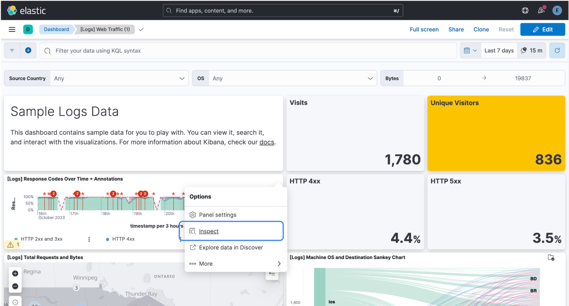Click the Bytes maximum value 19837
The width and height of the screenshot is (569, 306).
523,78
